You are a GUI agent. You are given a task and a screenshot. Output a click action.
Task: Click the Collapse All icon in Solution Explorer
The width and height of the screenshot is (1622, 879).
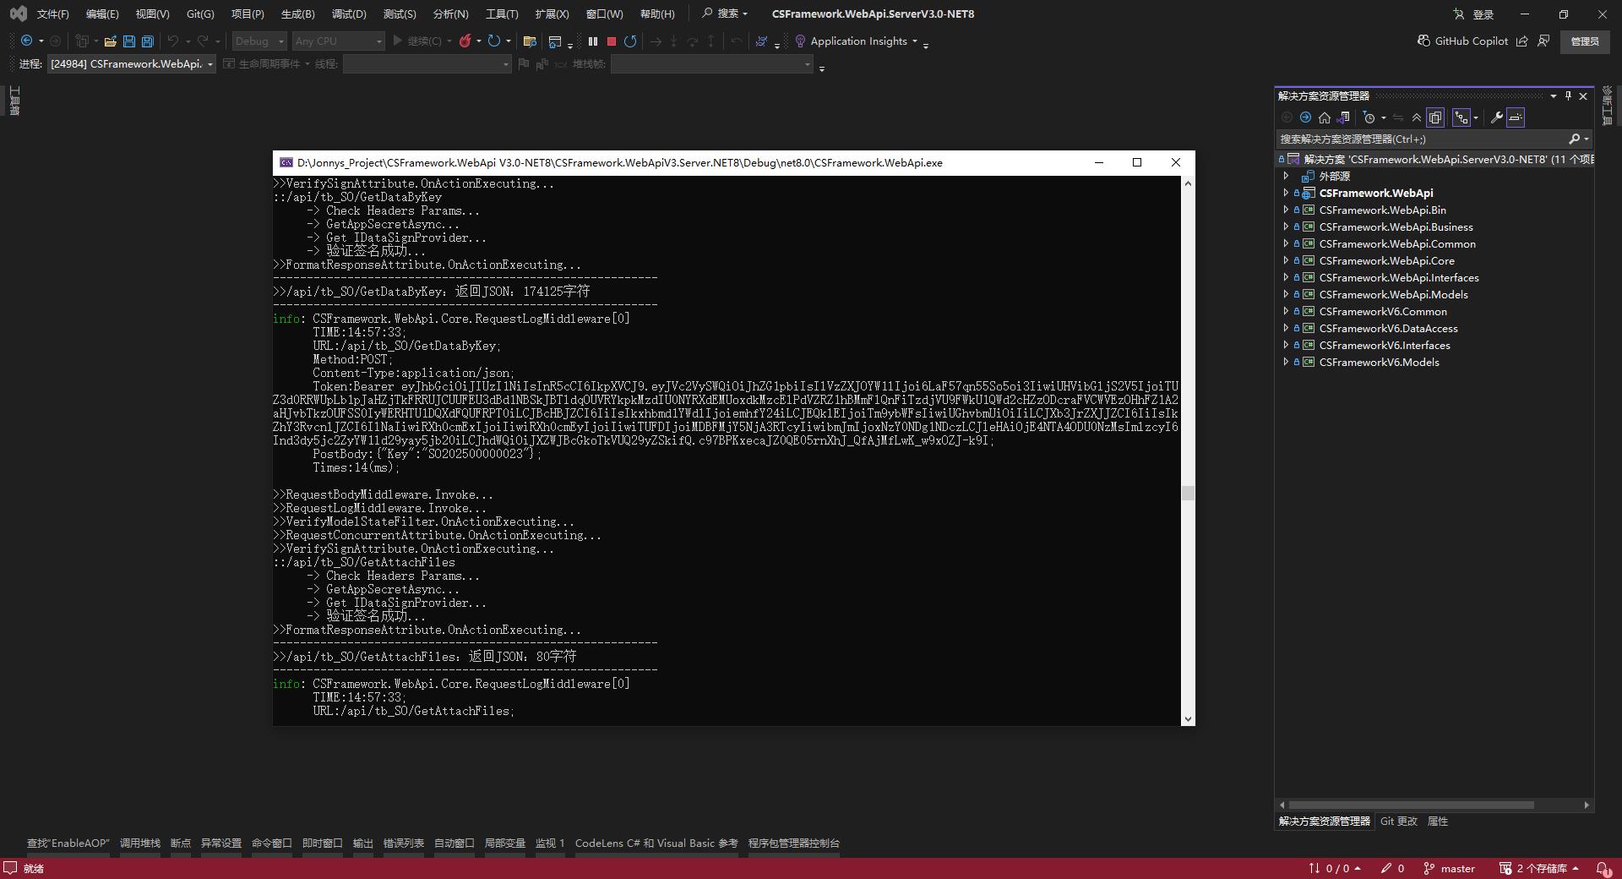[x=1417, y=118]
